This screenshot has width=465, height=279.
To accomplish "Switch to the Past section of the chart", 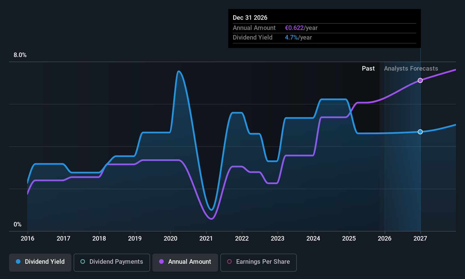I will [x=368, y=68].
